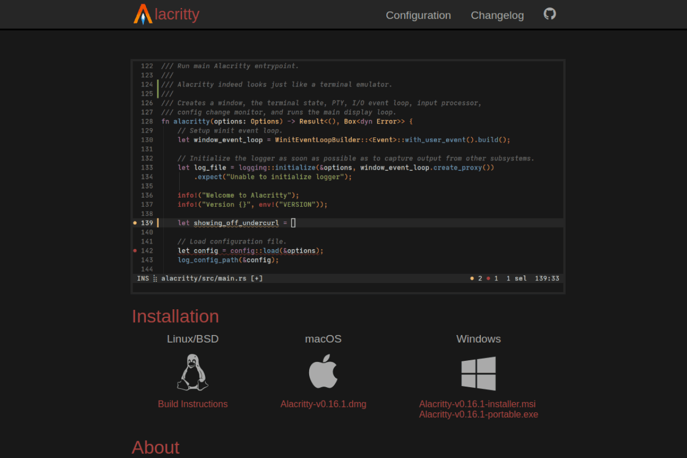Click the INS mode indicator in the statusline
The image size is (687, 458).
pos(143,278)
